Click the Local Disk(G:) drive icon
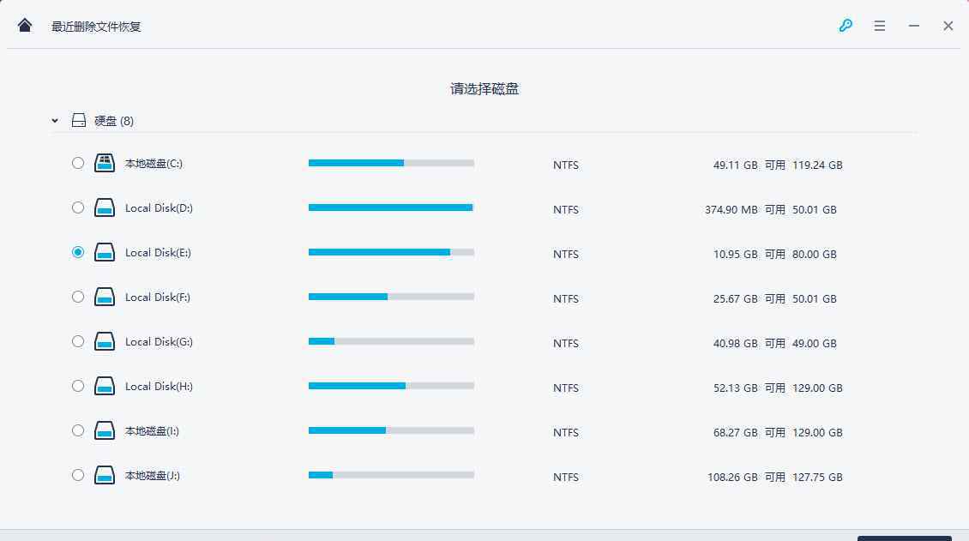The width and height of the screenshot is (969, 541). [x=105, y=341]
